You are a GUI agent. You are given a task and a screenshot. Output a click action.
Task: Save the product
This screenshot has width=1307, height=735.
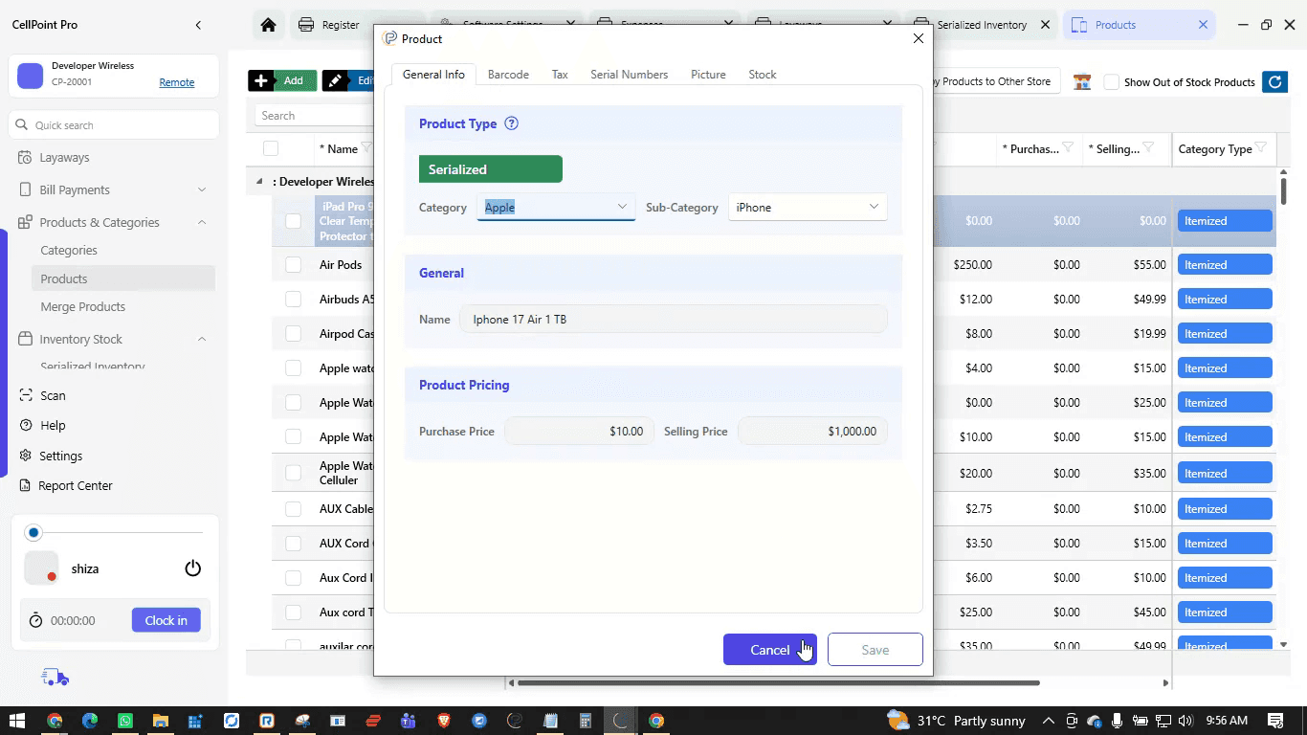[875, 650]
